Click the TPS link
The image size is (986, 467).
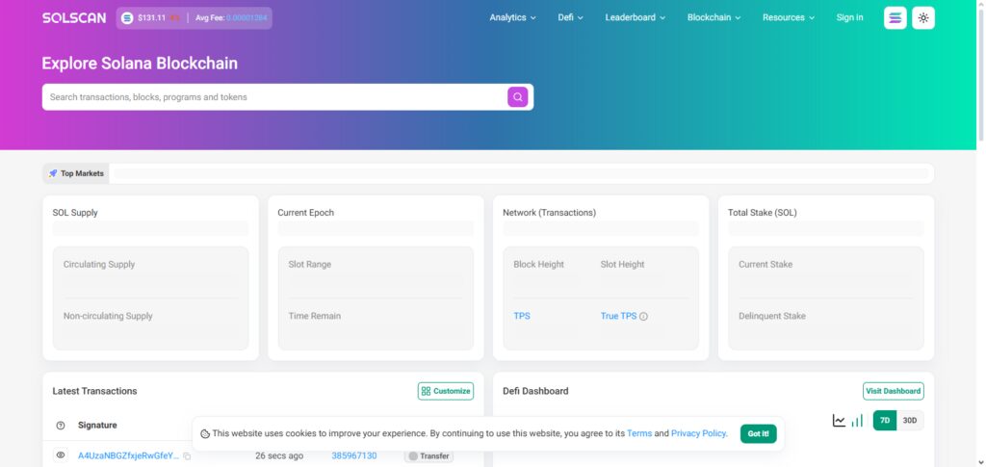pyautogui.click(x=522, y=316)
